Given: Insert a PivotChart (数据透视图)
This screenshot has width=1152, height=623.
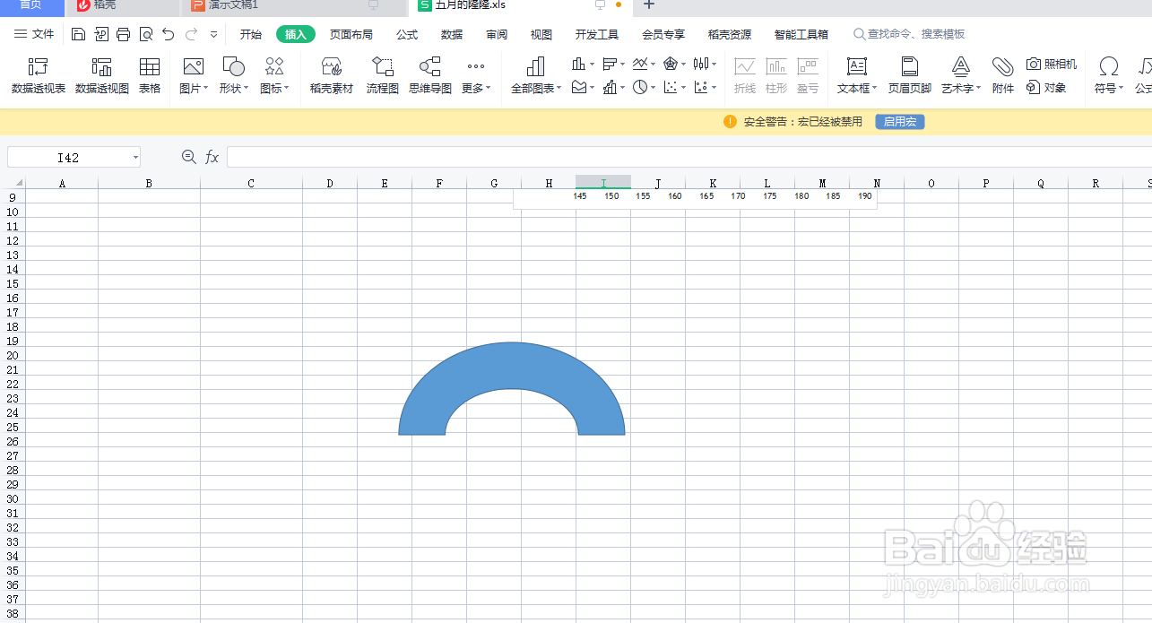Looking at the screenshot, I should click(x=101, y=76).
